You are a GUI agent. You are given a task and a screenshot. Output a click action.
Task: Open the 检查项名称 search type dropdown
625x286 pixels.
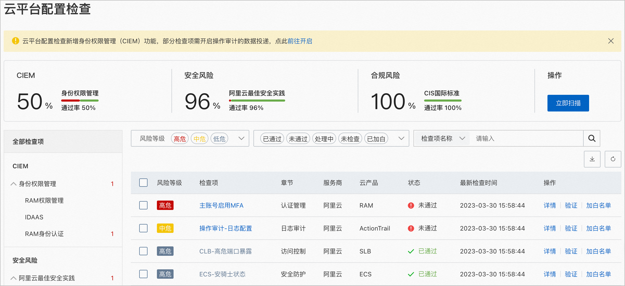442,138
